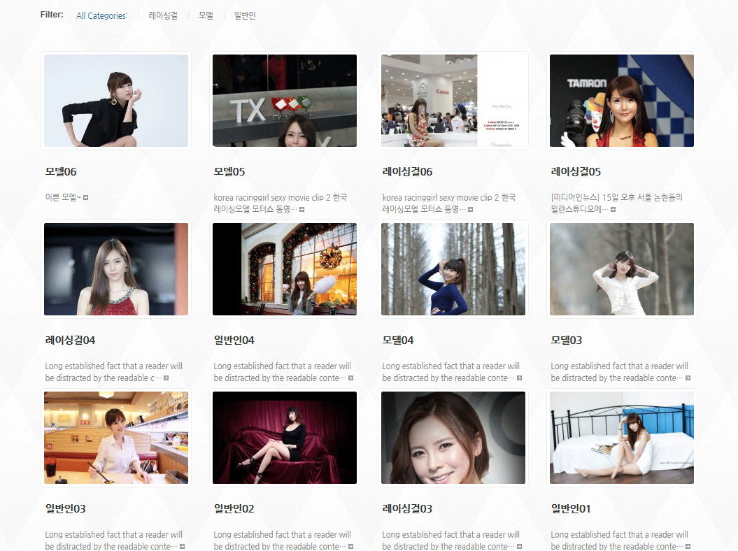Open the 레이싱걸03 title link
The image size is (738, 551).
coord(407,509)
